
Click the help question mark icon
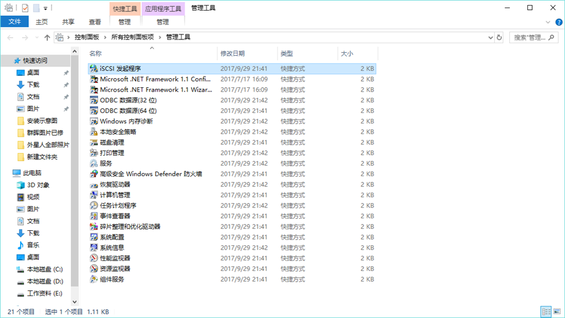[x=558, y=22]
